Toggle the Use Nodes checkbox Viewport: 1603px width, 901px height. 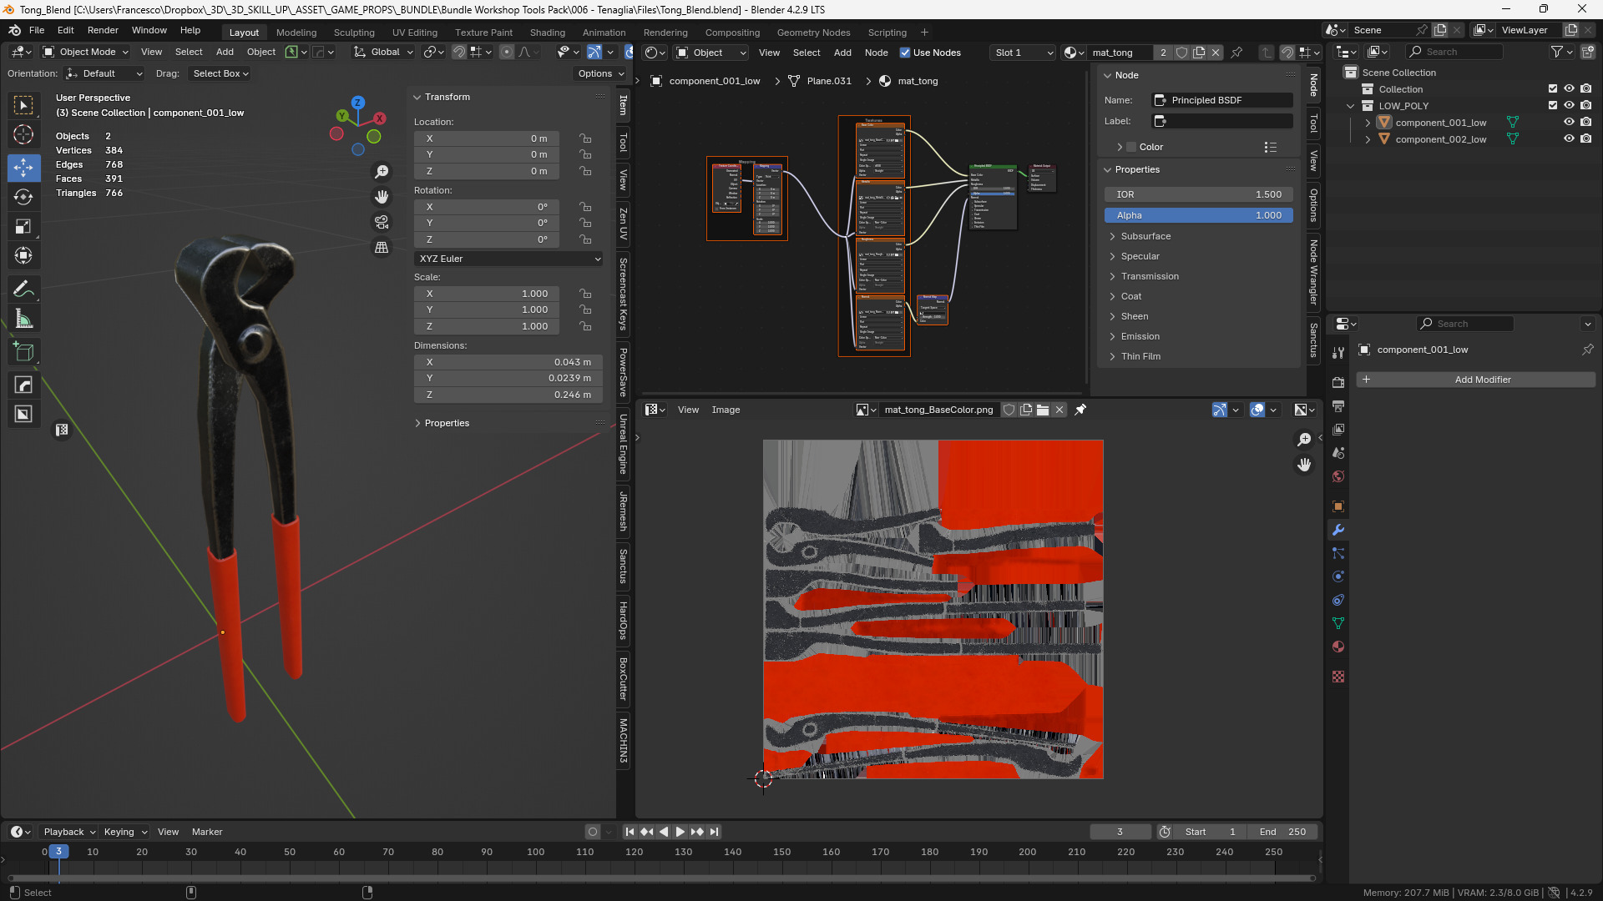(905, 53)
